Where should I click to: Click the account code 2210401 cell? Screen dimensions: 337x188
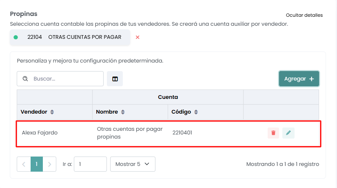(x=182, y=133)
